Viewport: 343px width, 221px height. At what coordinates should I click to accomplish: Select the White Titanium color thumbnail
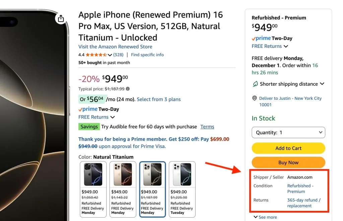(182, 174)
